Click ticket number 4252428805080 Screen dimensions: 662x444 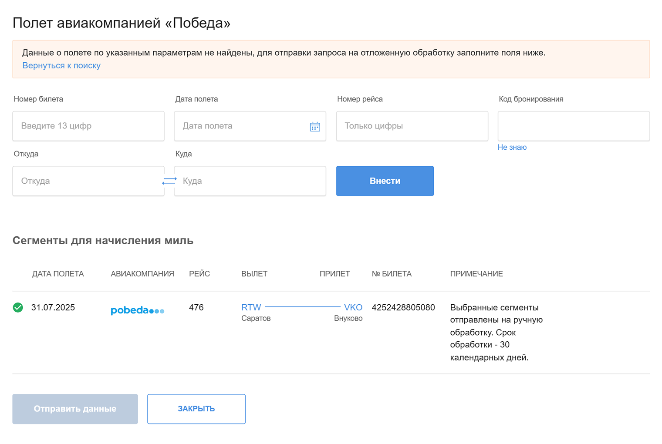(403, 307)
